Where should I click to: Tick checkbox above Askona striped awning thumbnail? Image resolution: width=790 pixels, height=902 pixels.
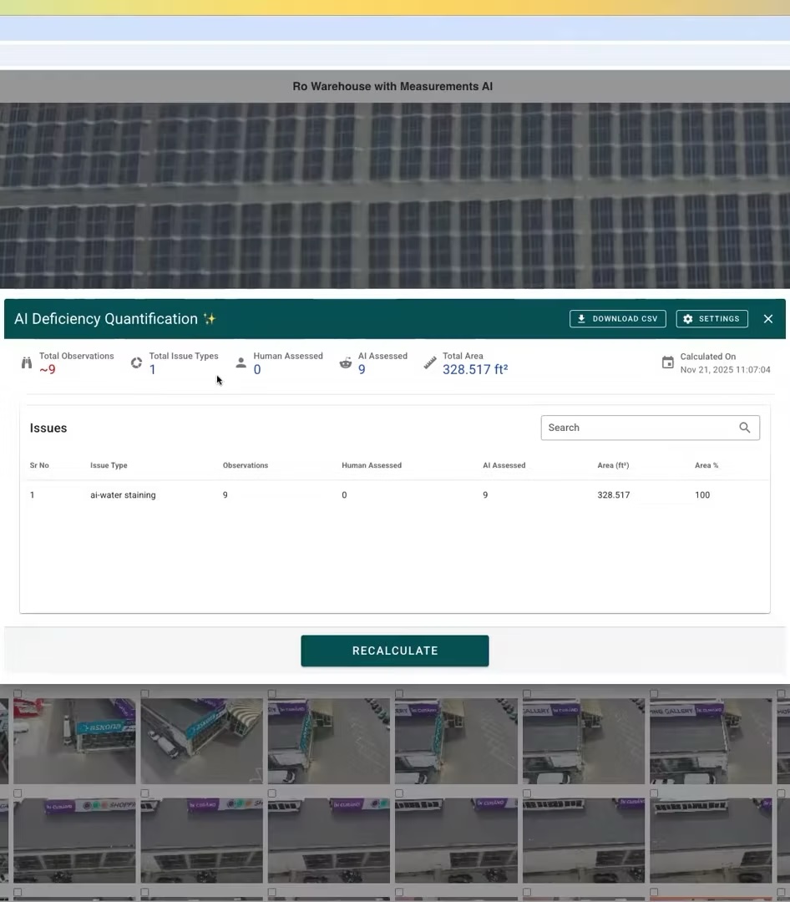(x=144, y=694)
